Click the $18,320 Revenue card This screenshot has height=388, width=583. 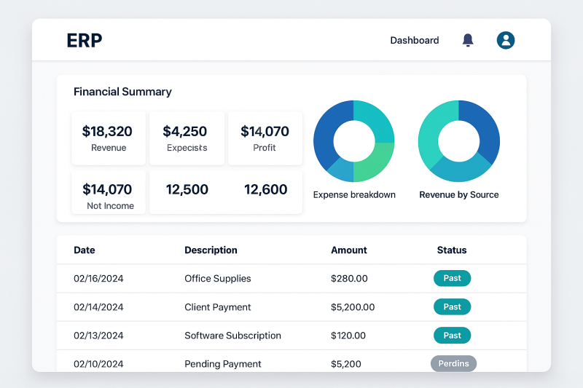(x=108, y=138)
